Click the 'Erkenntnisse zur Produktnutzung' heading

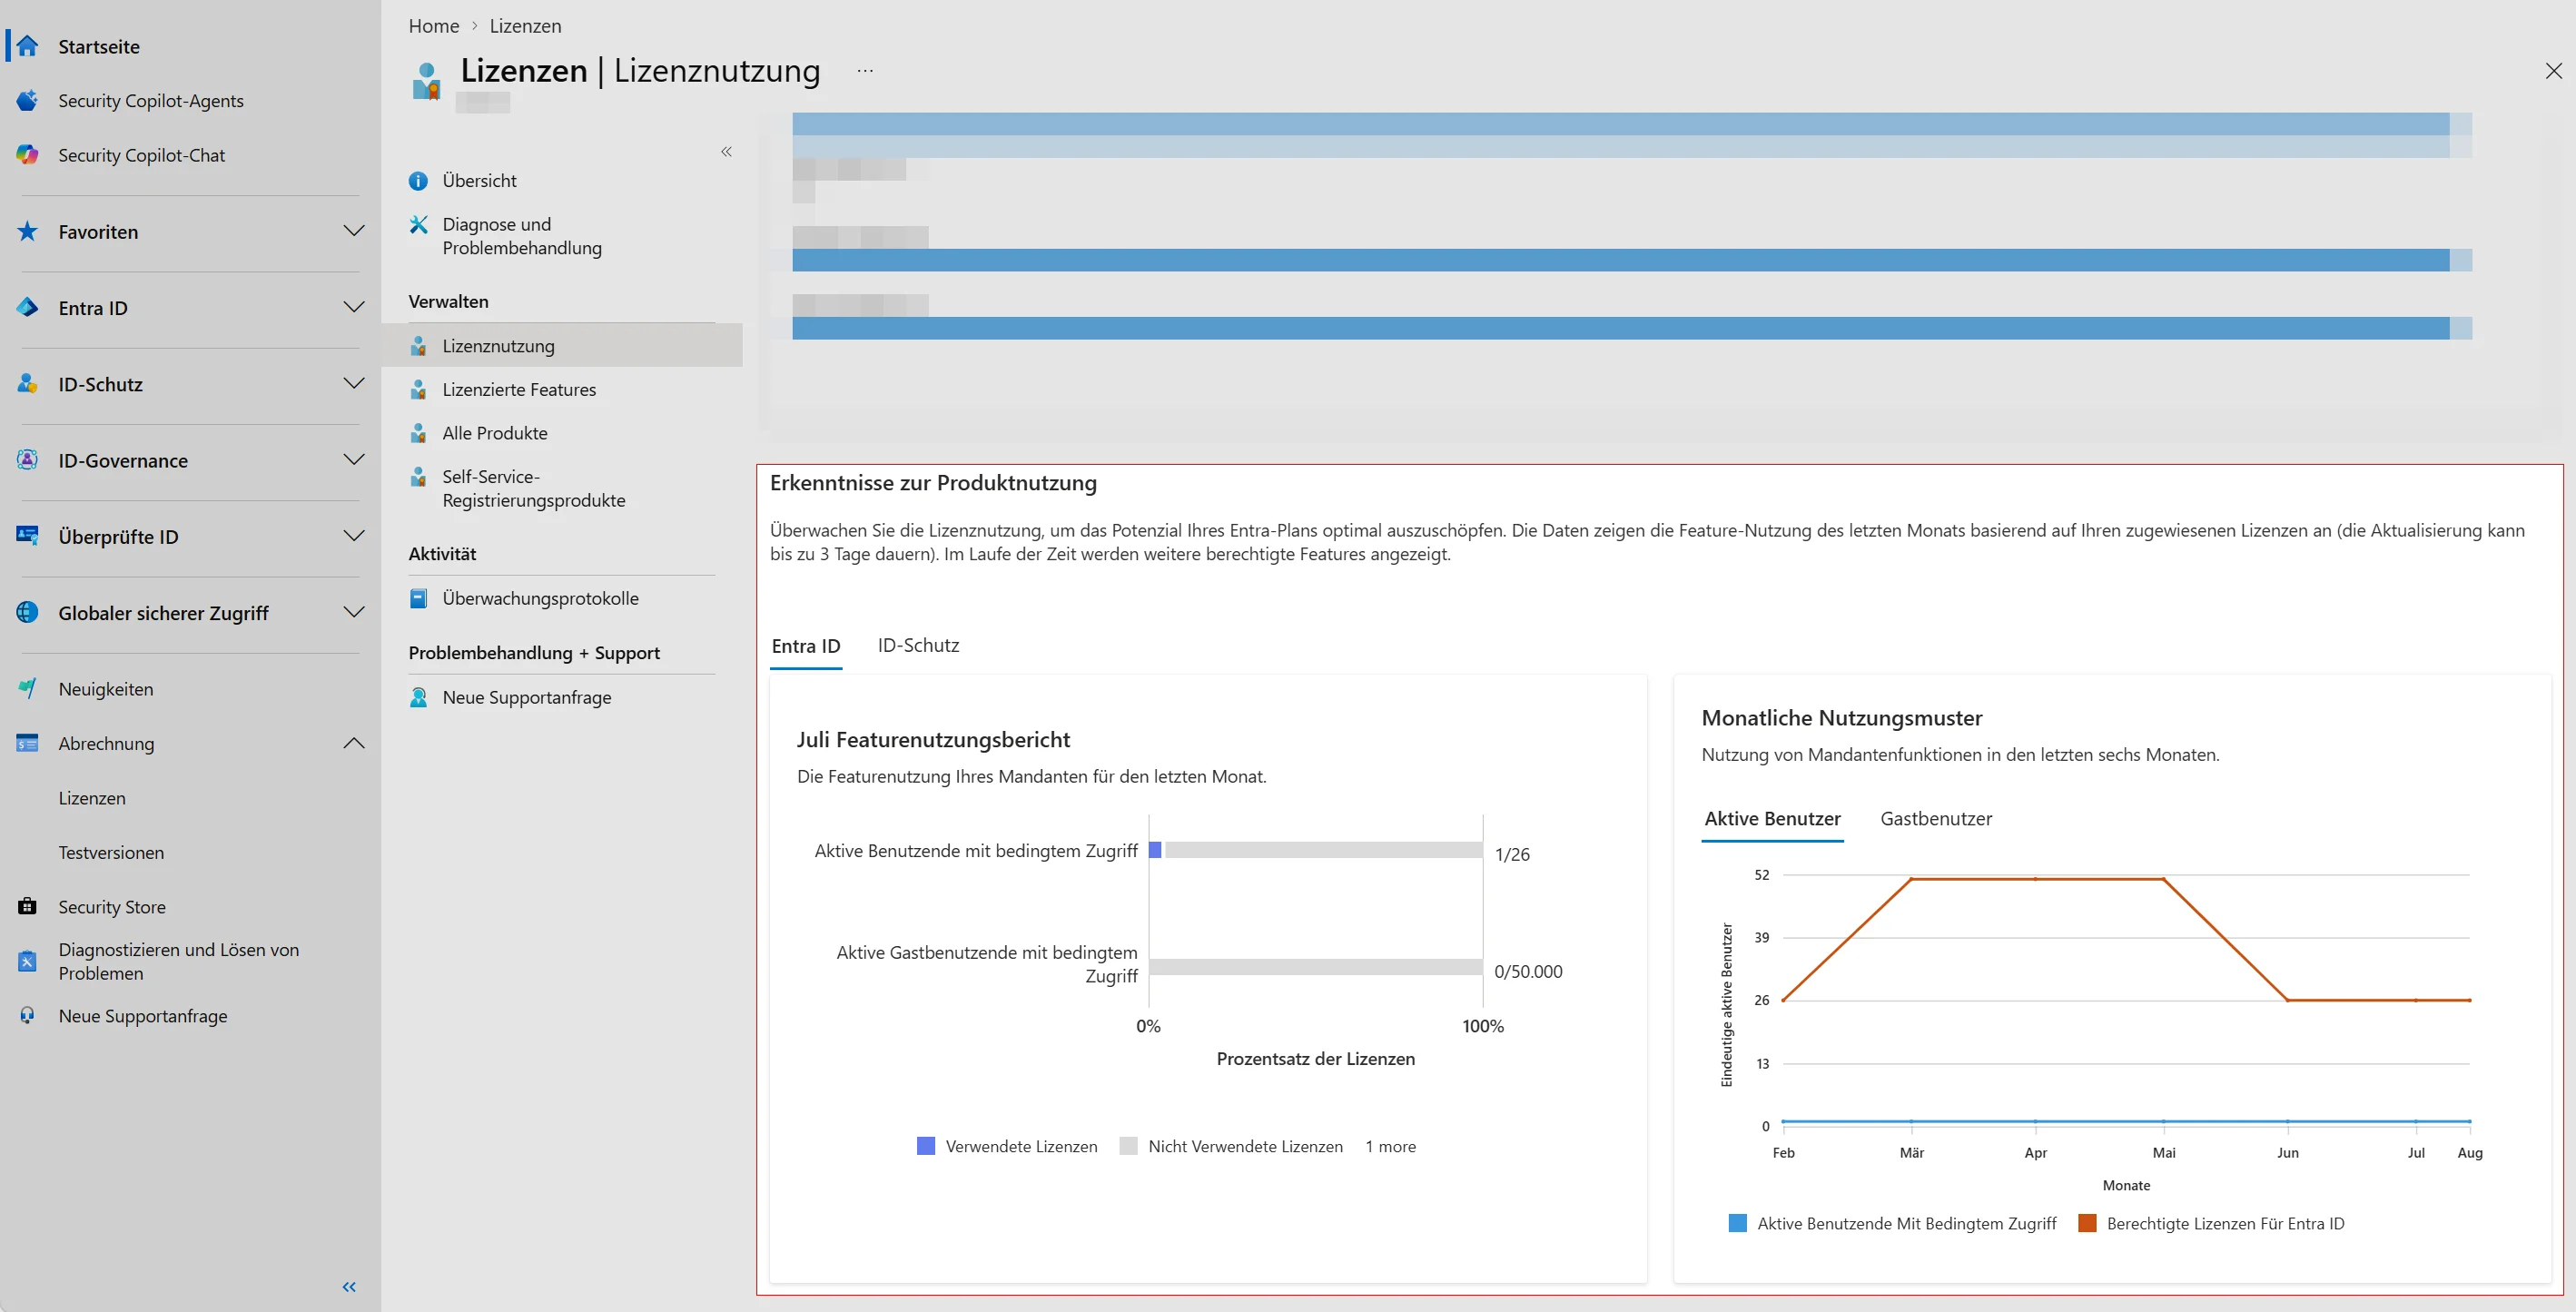pyautogui.click(x=933, y=483)
